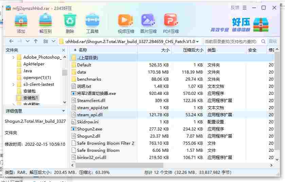The width and height of the screenshot is (285, 182).
Task: Select steam_api.dll file name
Action: pyautogui.click(x=90, y=115)
